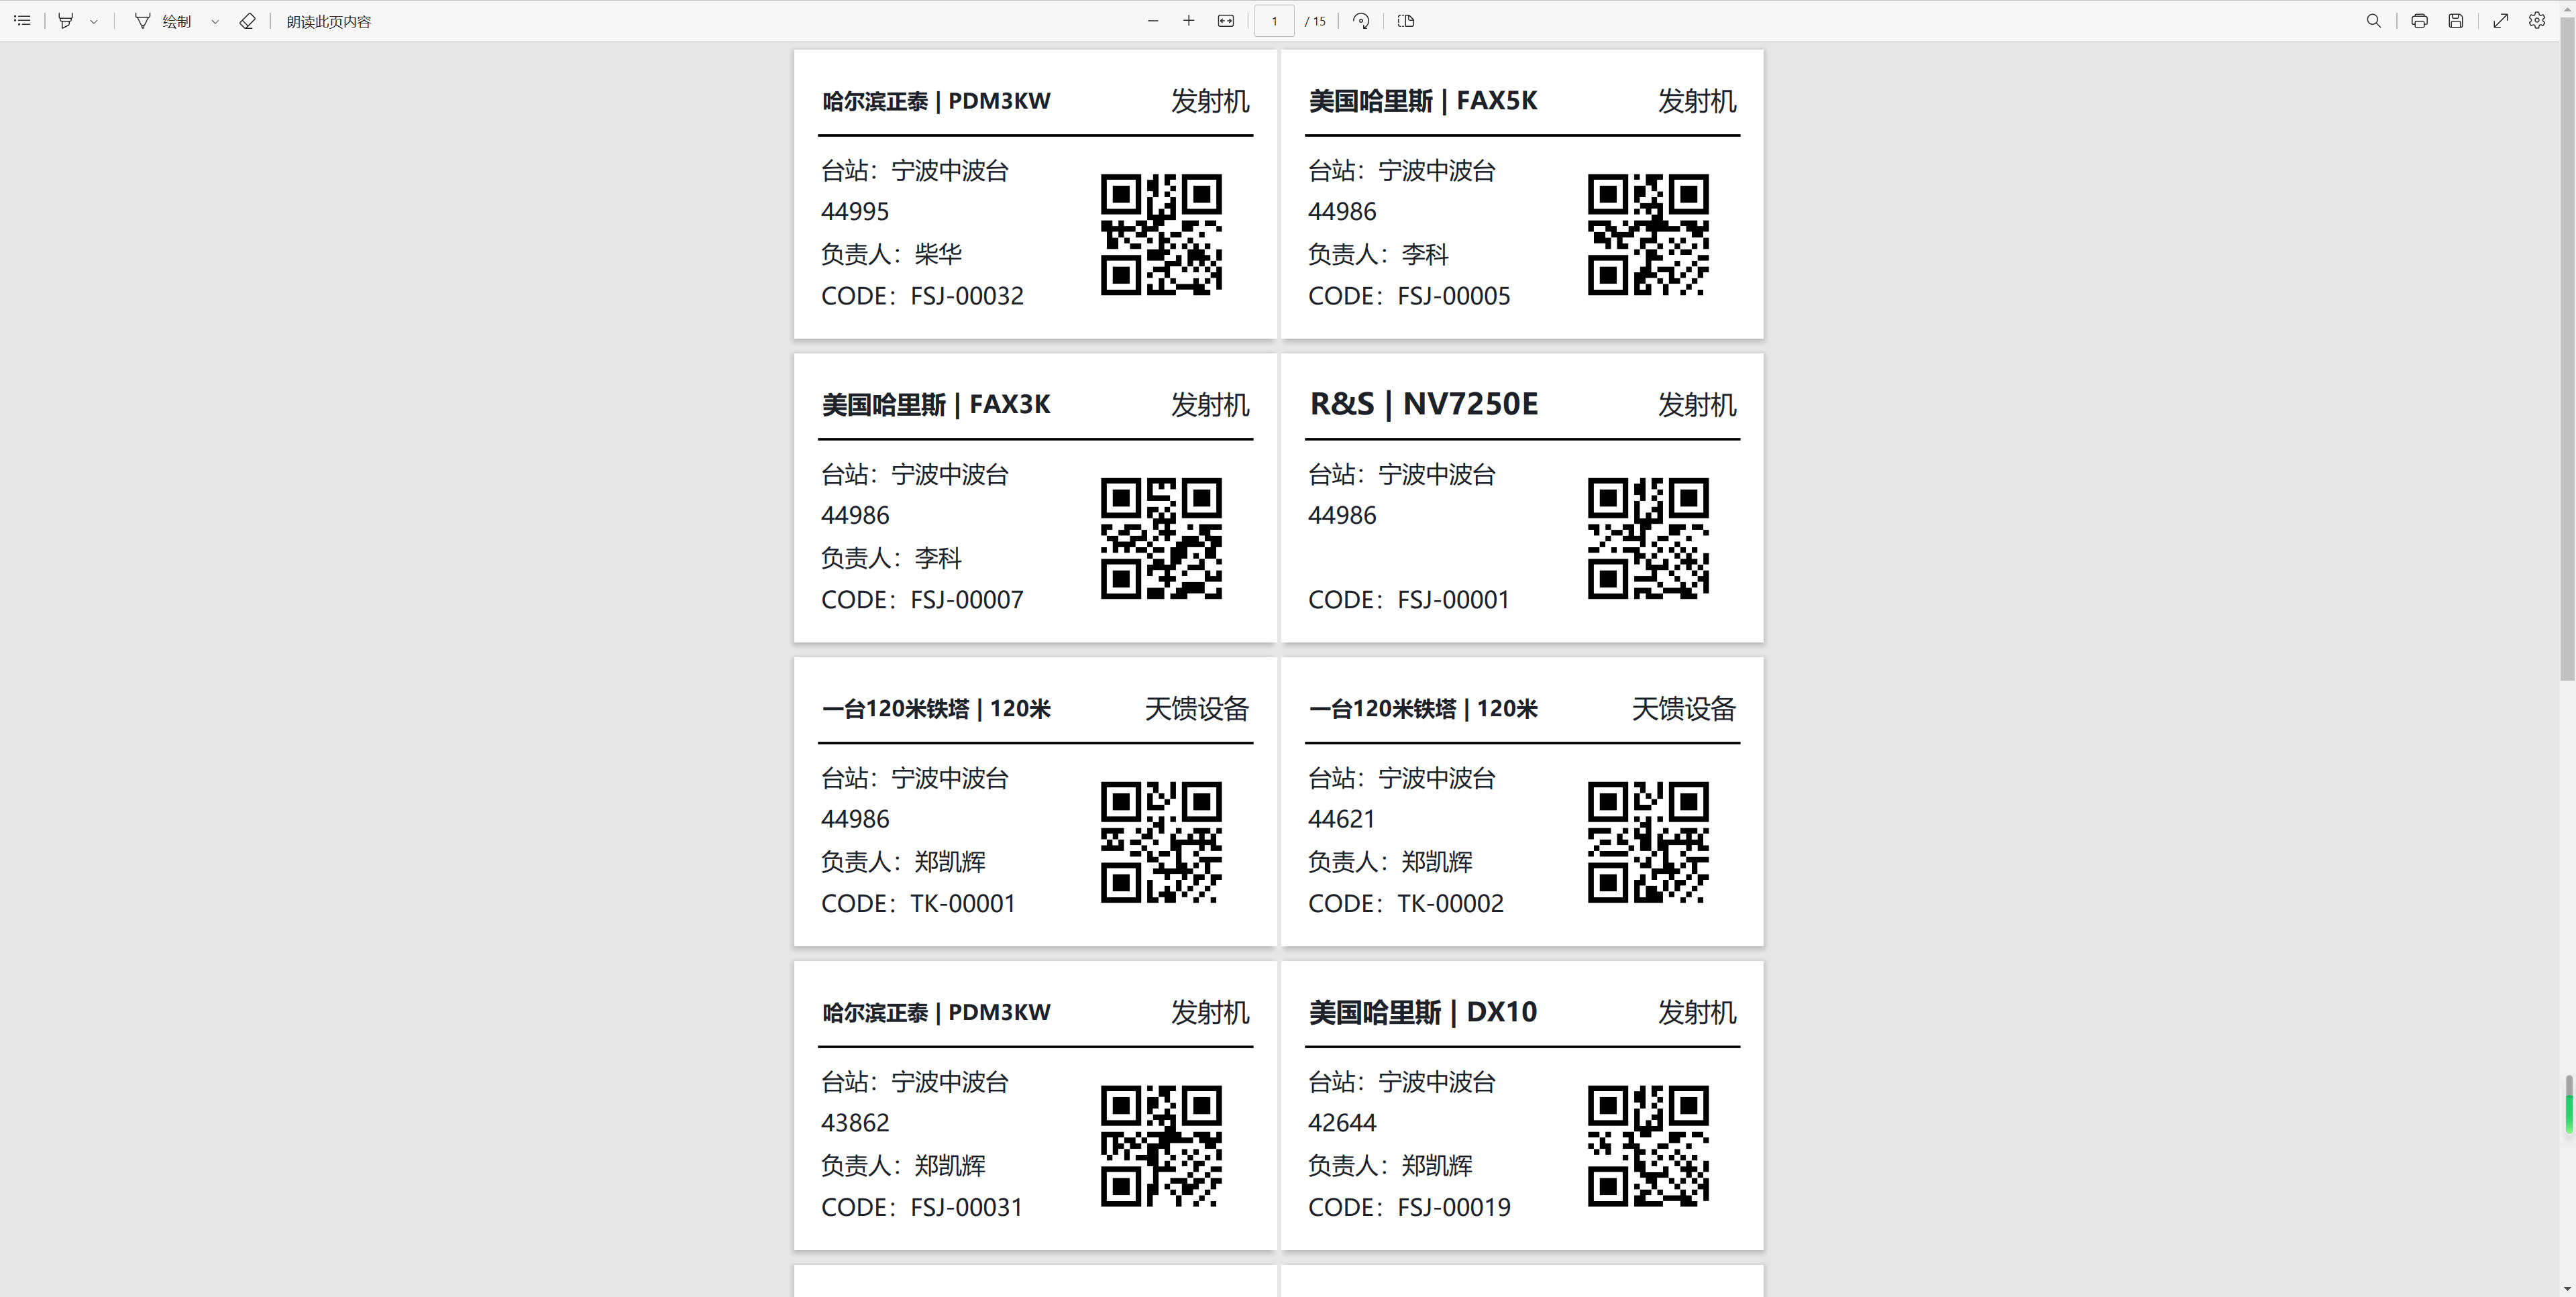Viewport: 2576px width, 1297px height.
Task: Open the table of contents sidebar
Action: [22, 21]
